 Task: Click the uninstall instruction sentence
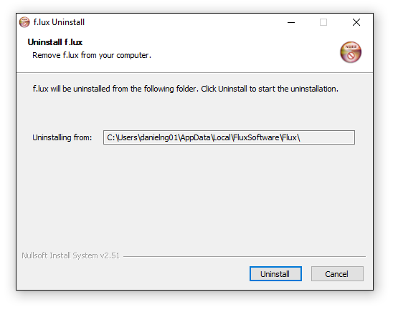(186, 89)
